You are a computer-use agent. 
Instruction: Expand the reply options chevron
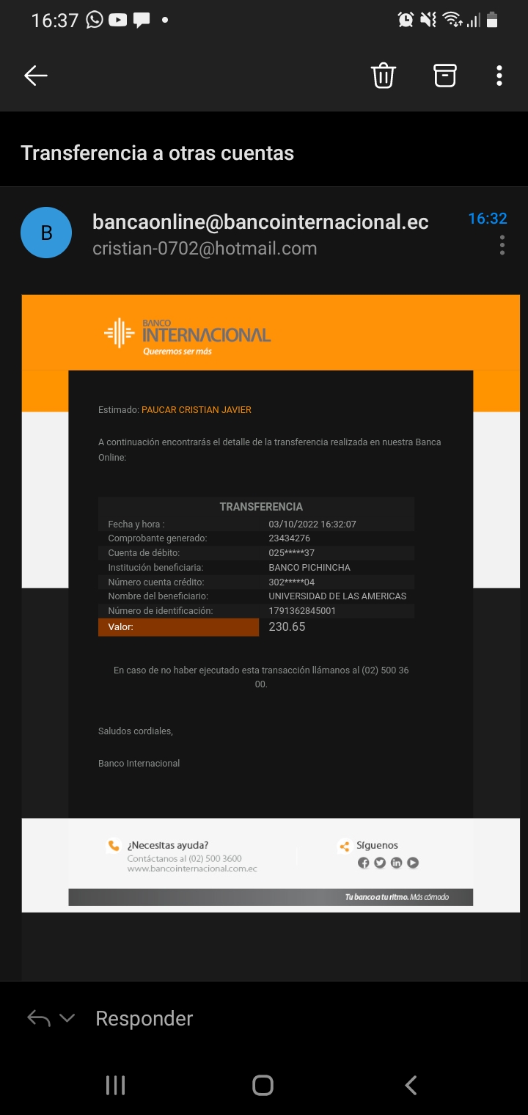pyautogui.click(x=67, y=1018)
